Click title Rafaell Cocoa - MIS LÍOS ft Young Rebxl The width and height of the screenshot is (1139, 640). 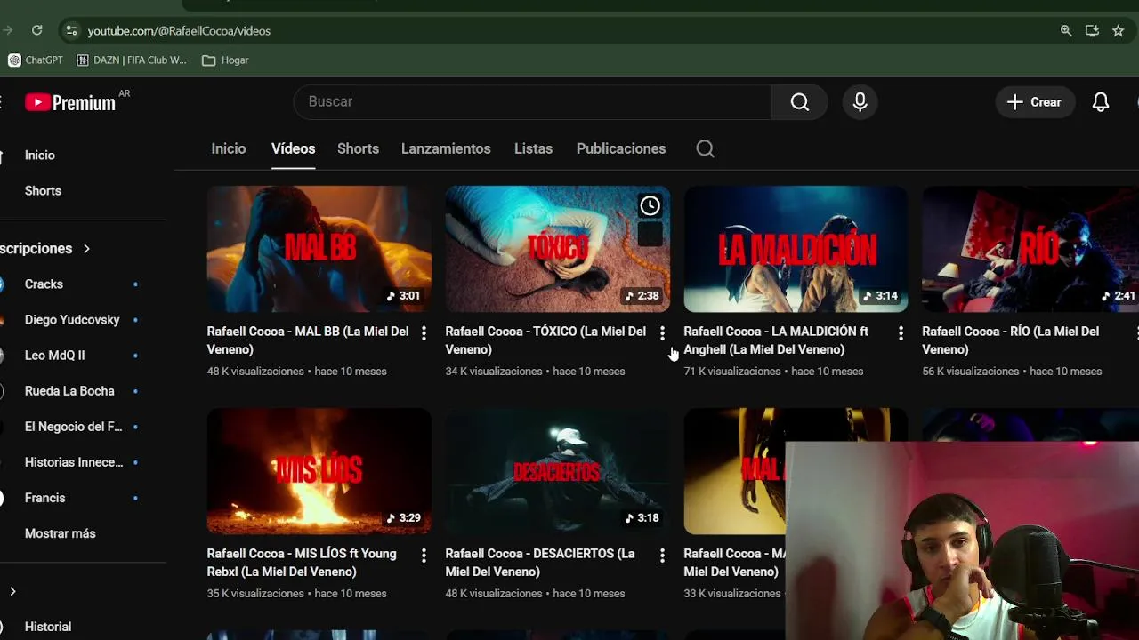point(302,563)
